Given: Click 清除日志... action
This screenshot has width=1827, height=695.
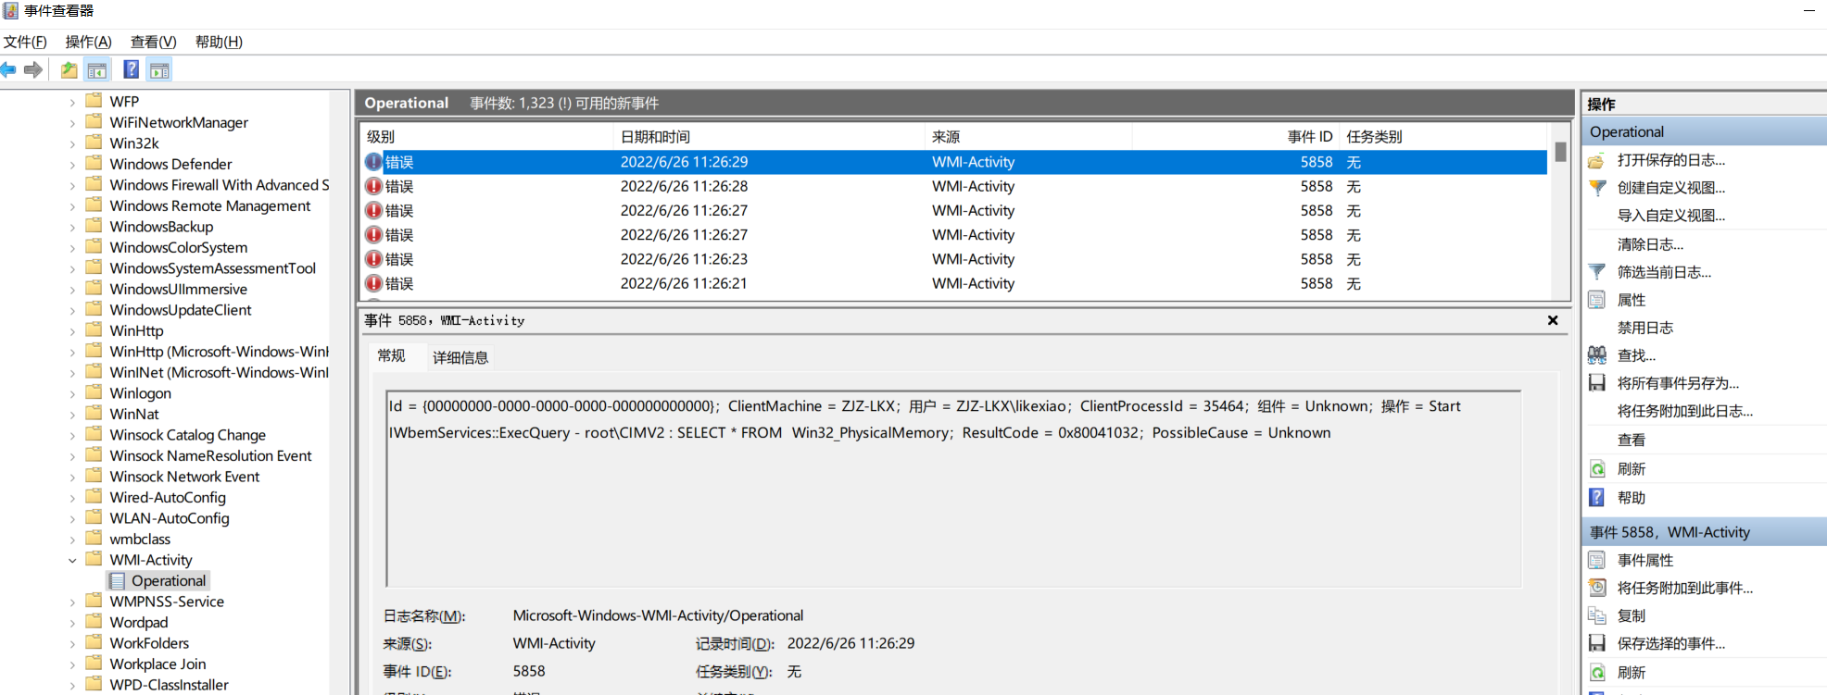Looking at the screenshot, I should coord(1650,244).
